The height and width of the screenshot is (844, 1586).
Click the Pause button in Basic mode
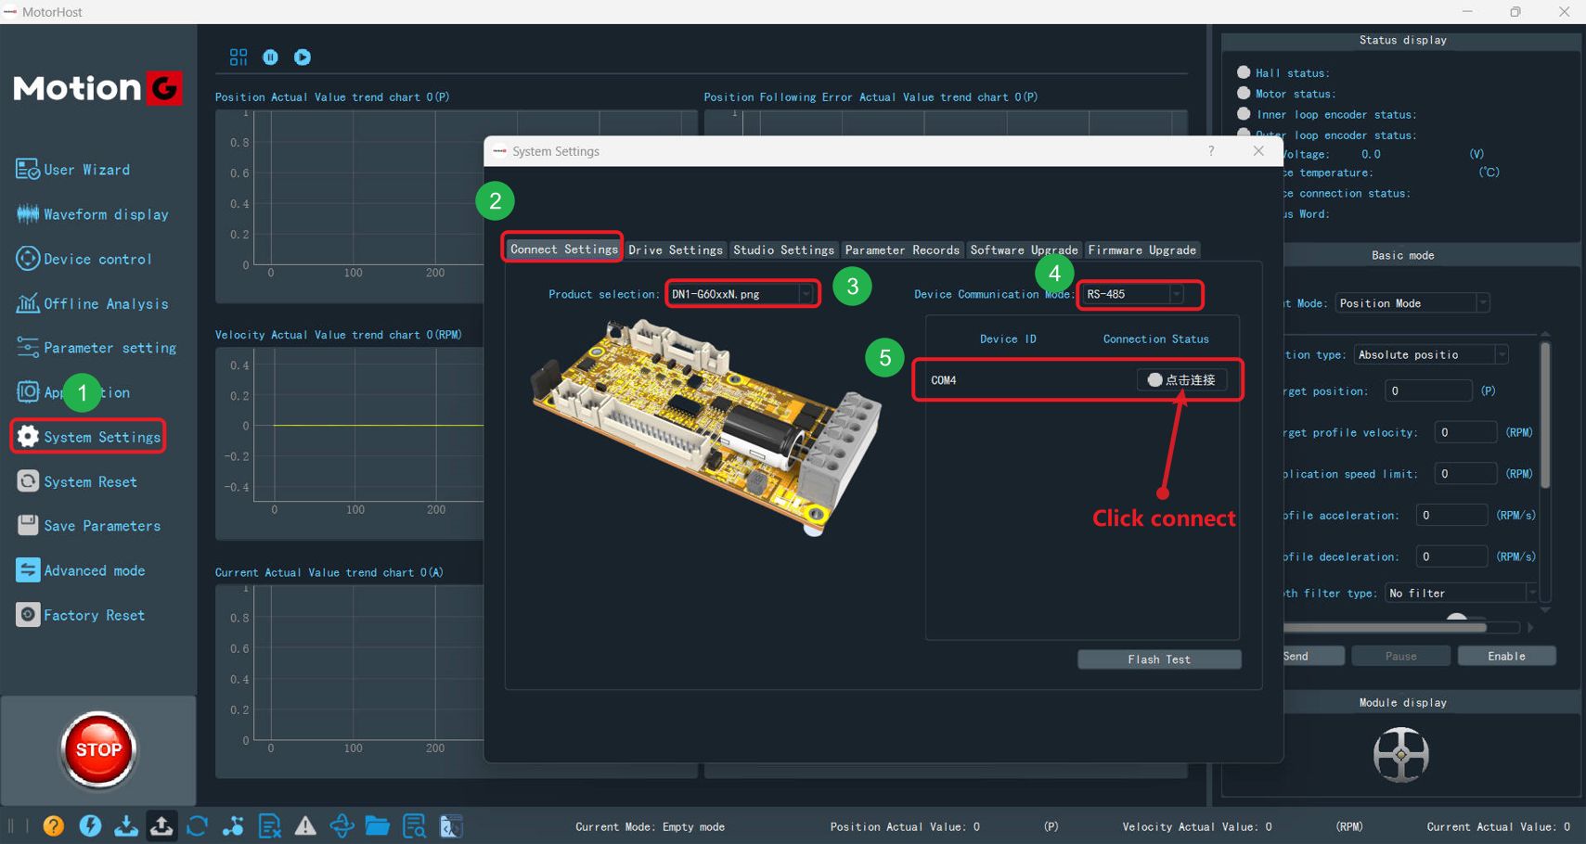(x=1400, y=656)
